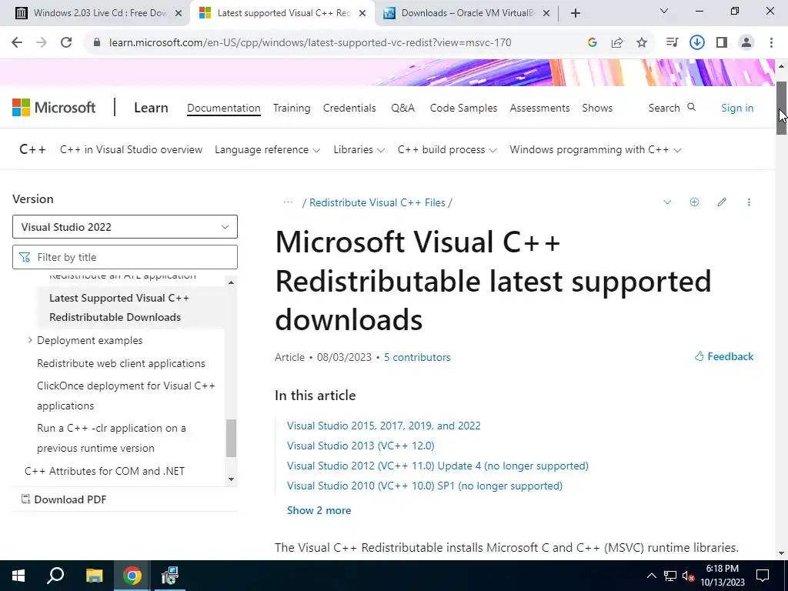The image size is (788, 591).
Task: Share this page icon
Action: 616,43
